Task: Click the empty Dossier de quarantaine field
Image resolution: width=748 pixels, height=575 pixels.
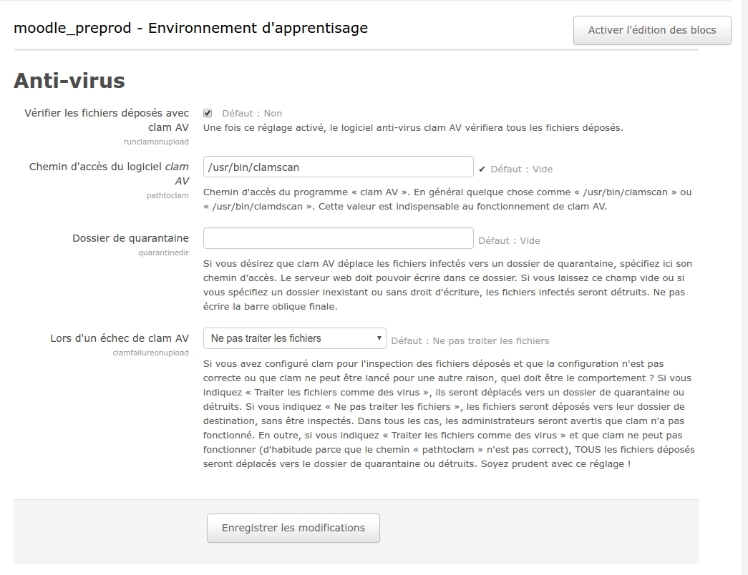Action: tap(338, 238)
